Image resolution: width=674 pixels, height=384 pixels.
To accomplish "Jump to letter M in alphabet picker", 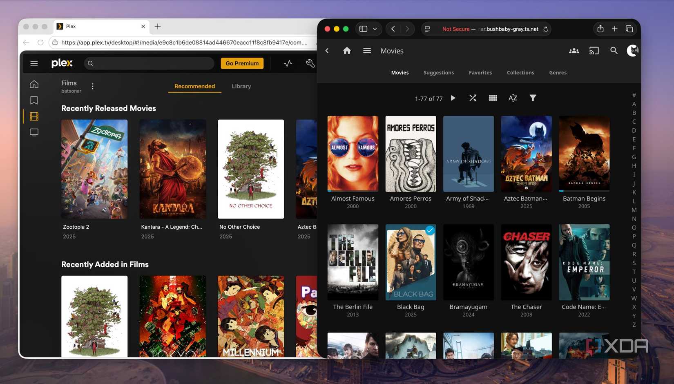I will pyautogui.click(x=634, y=210).
